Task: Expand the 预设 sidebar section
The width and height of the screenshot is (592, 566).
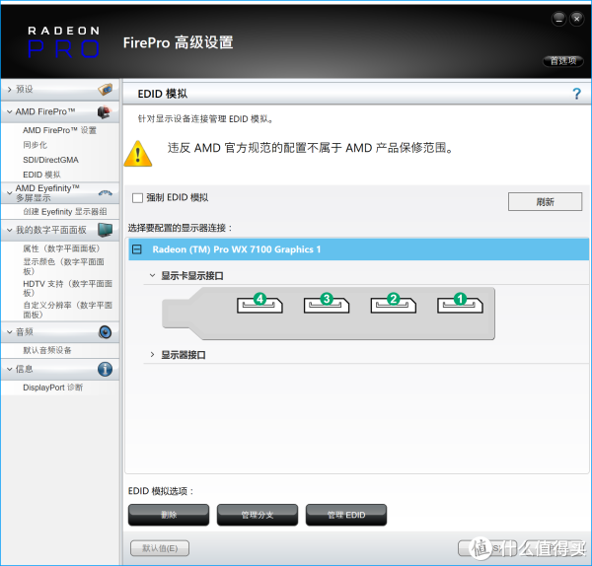Action: (x=10, y=90)
